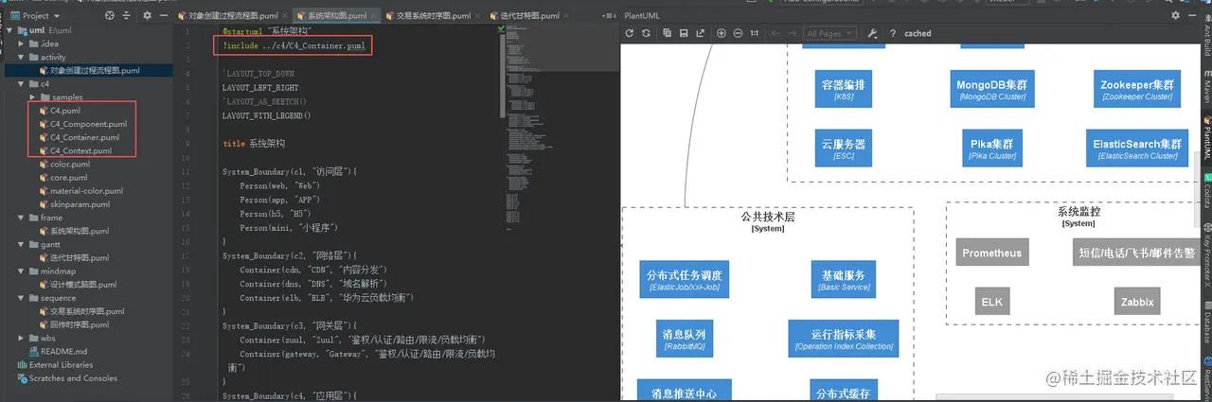
Task: Collapse the uml root folder
Action: pos(9,30)
